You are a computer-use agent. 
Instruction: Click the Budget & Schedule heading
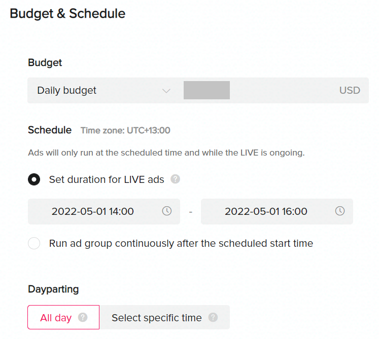click(x=67, y=14)
